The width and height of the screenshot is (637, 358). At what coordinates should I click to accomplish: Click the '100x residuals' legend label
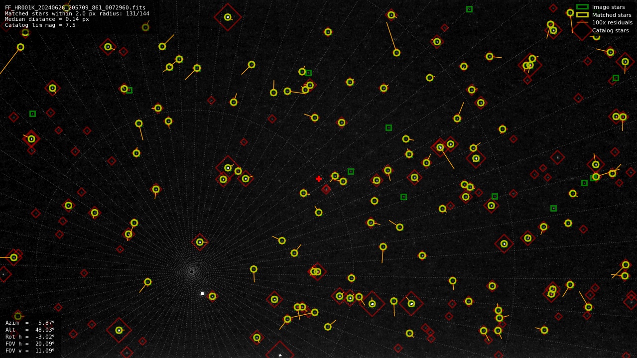tap(612, 23)
